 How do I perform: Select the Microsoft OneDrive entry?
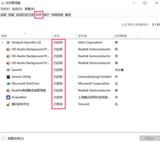(25, 83)
